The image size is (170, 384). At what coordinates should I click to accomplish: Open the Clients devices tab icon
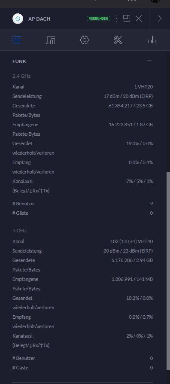pyautogui.click(x=51, y=40)
